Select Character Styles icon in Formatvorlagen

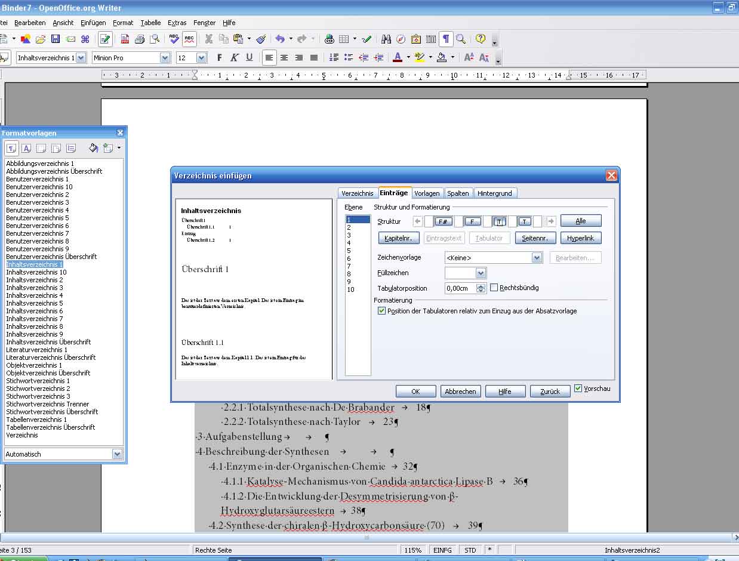(26, 148)
